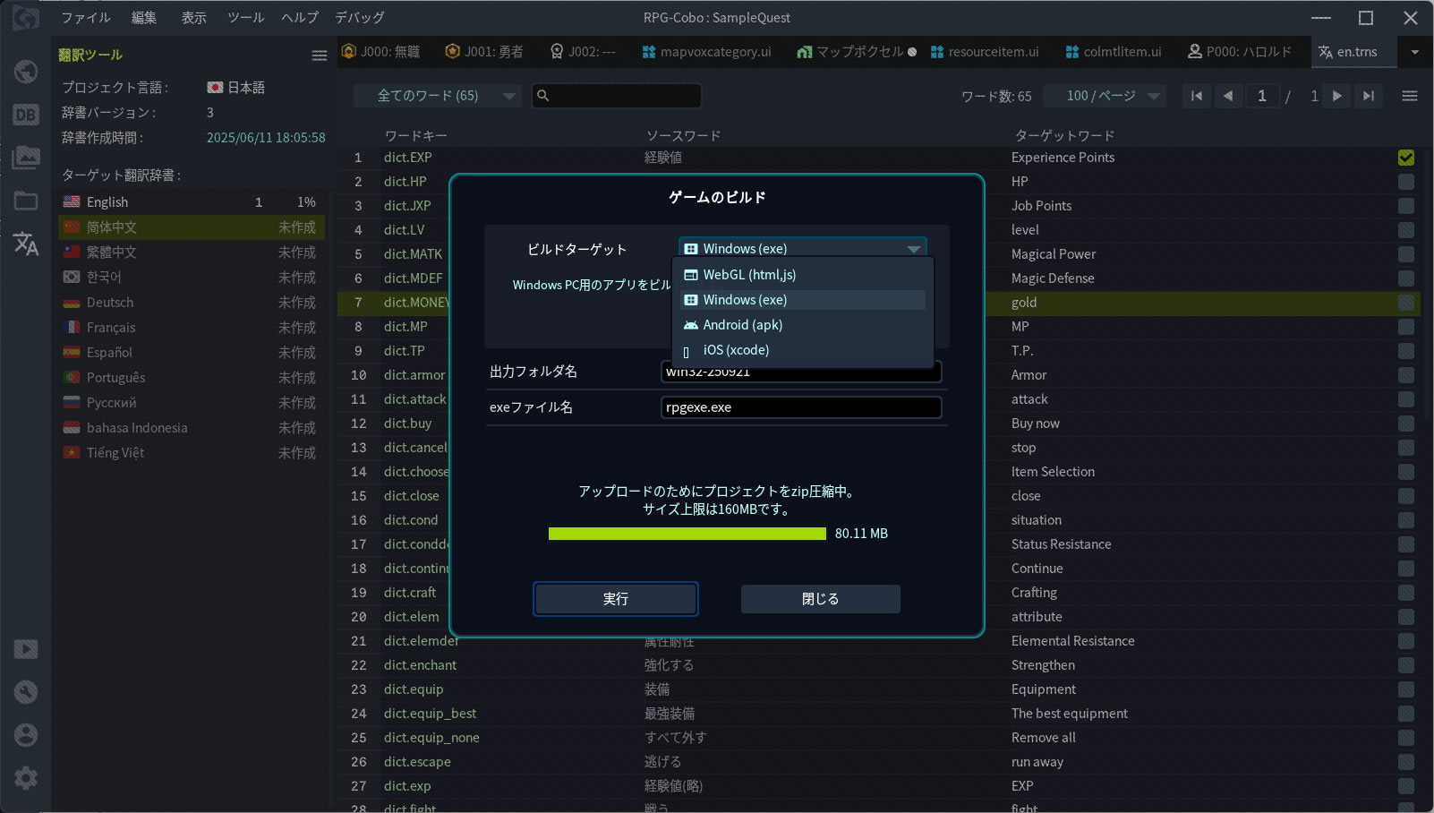Open the ツール menu in menu bar
1434x813 pixels.
pos(245,18)
